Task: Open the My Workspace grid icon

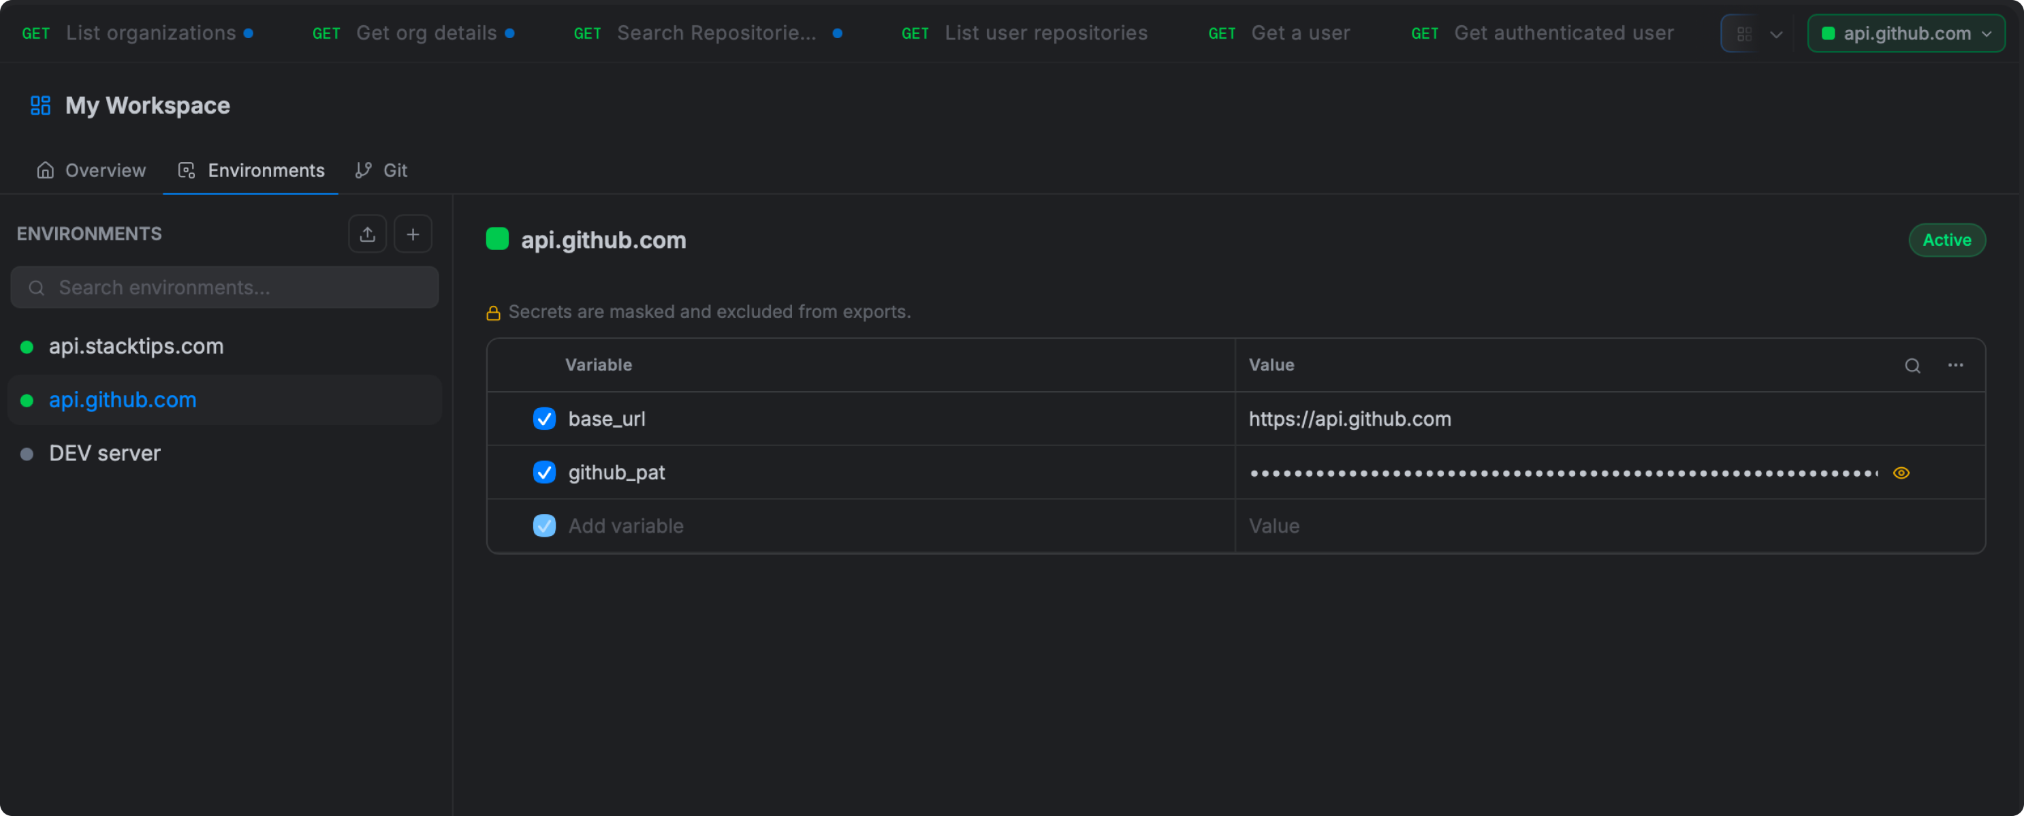Action: (x=40, y=106)
